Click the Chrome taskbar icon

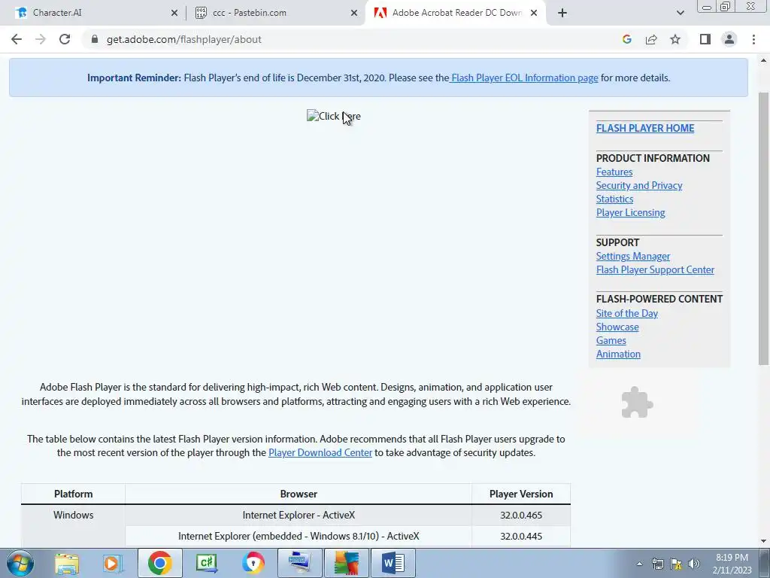point(159,563)
